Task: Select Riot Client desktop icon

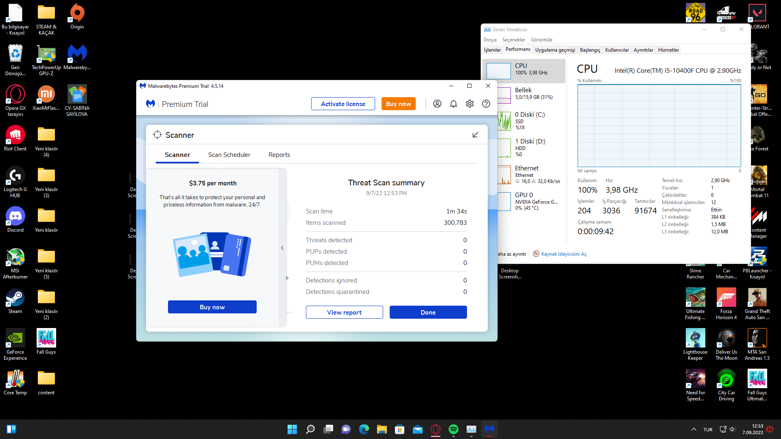Action: [15, 138]
